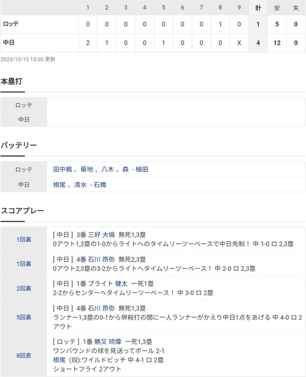Click the ワンバウンドの球を見送ってボール 2-1 line
306x377 pixels.
click(x=108, y=351)
